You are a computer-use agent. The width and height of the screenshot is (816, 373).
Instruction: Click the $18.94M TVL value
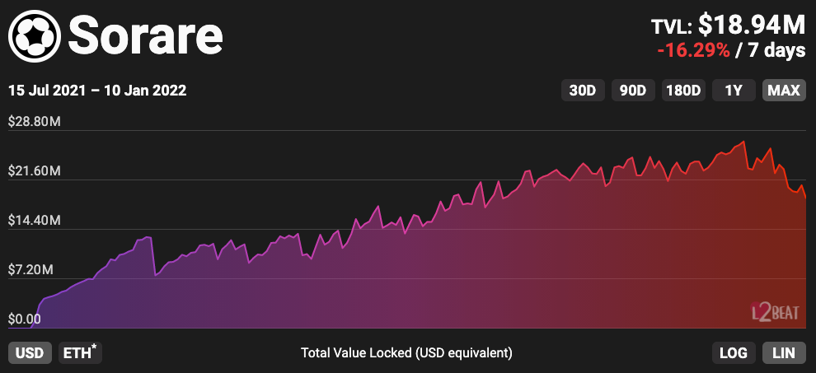tap(752, 25)
